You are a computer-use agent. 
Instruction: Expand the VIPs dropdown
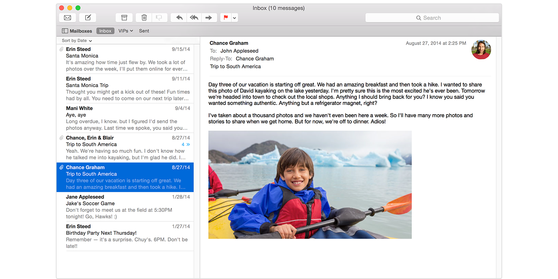click(125, 31)
